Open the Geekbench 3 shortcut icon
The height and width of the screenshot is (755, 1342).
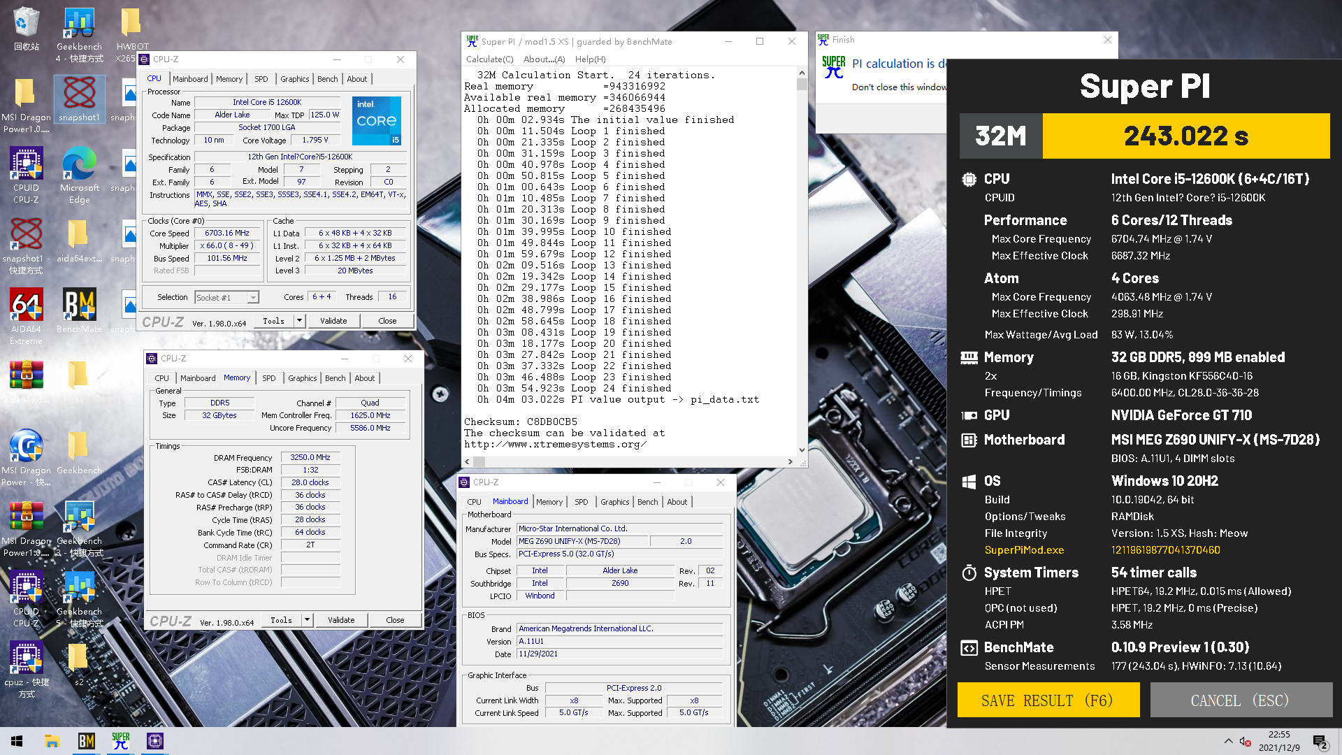79,528
